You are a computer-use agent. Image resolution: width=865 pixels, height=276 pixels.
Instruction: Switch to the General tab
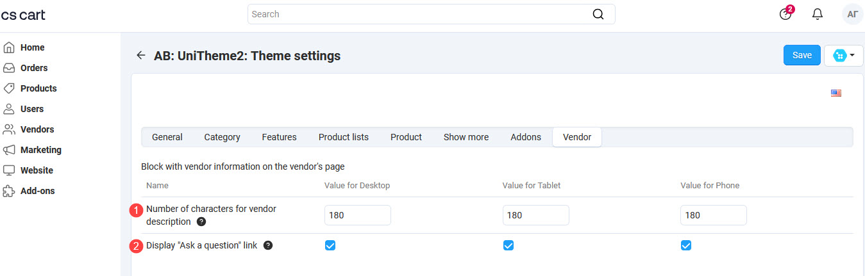click(167, 137)
